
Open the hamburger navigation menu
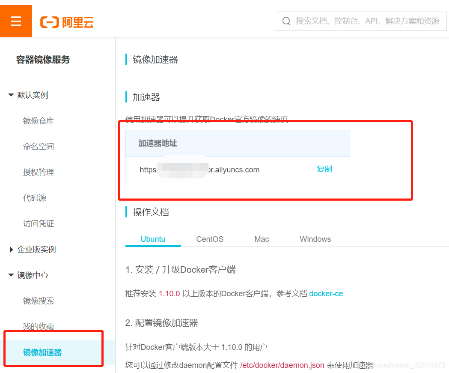[x=16, y=21]
